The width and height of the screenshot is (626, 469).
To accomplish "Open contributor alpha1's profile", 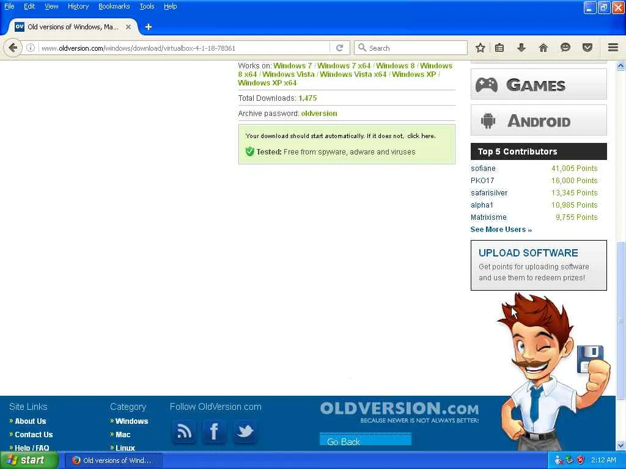I will coord(482,205).
